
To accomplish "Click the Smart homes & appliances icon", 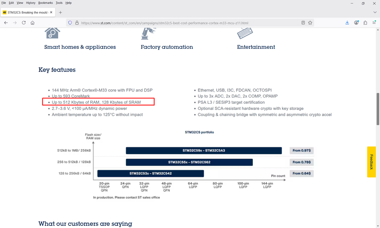I will pyautogui.click(x=52, y=33).
